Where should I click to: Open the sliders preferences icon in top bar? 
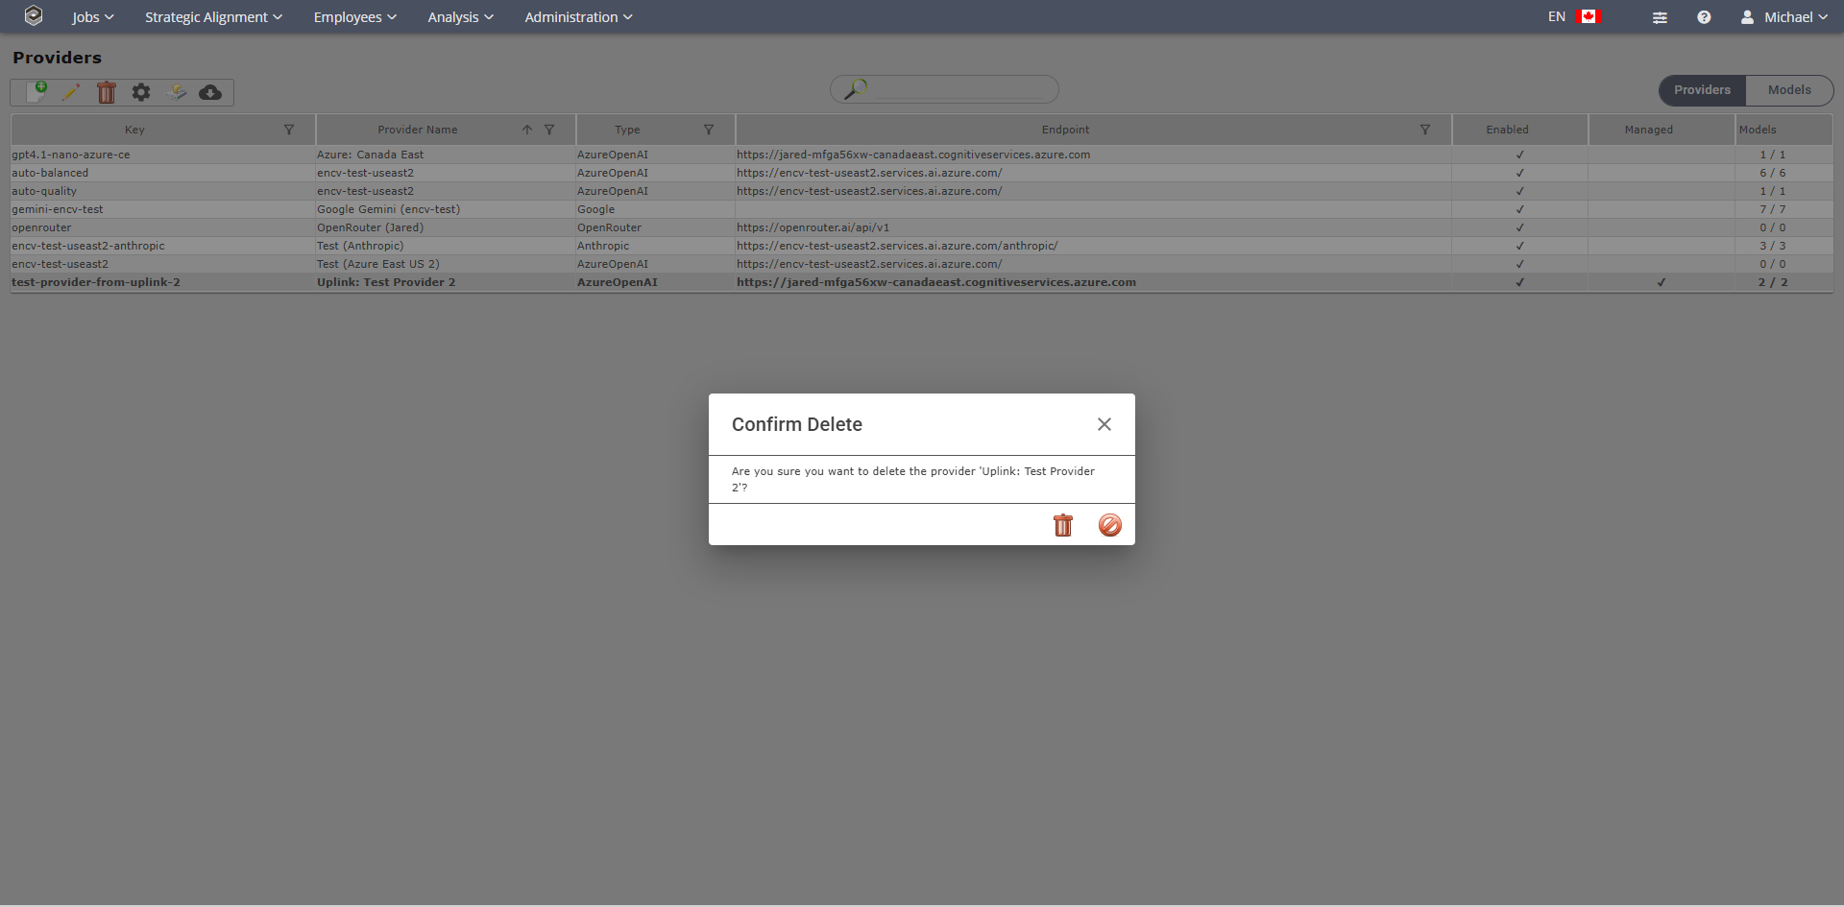tap(1659, 17)
